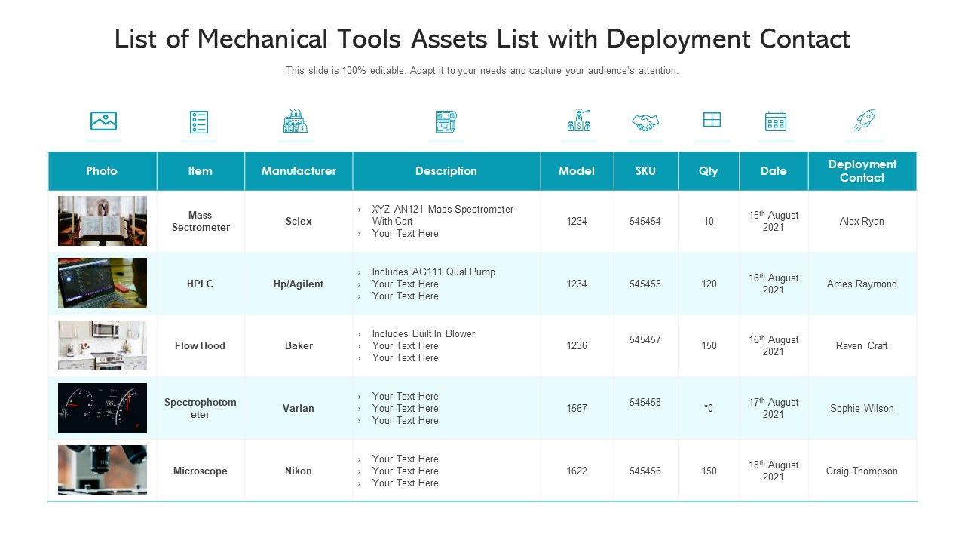The image size is (965, 543).
Task: Click the rocket icon above Deployment Contact
Action: click(x=865, y=121)
